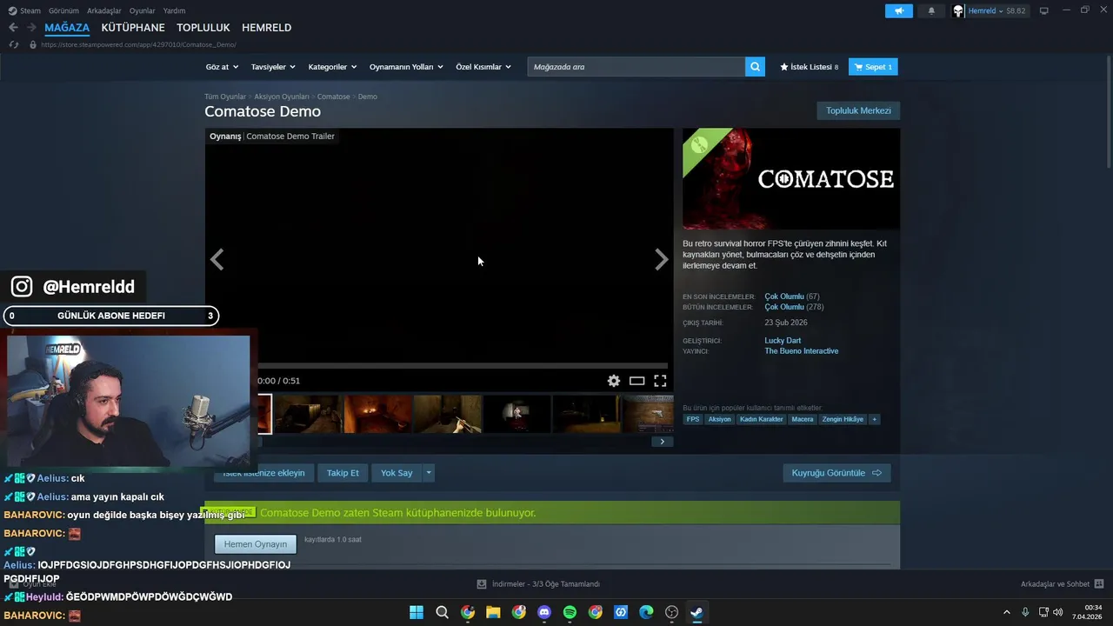Image resolution: width=1113 pixels, height=626 pixels.
Task: Show next media with the right arrow
Action: coord(662,259)
